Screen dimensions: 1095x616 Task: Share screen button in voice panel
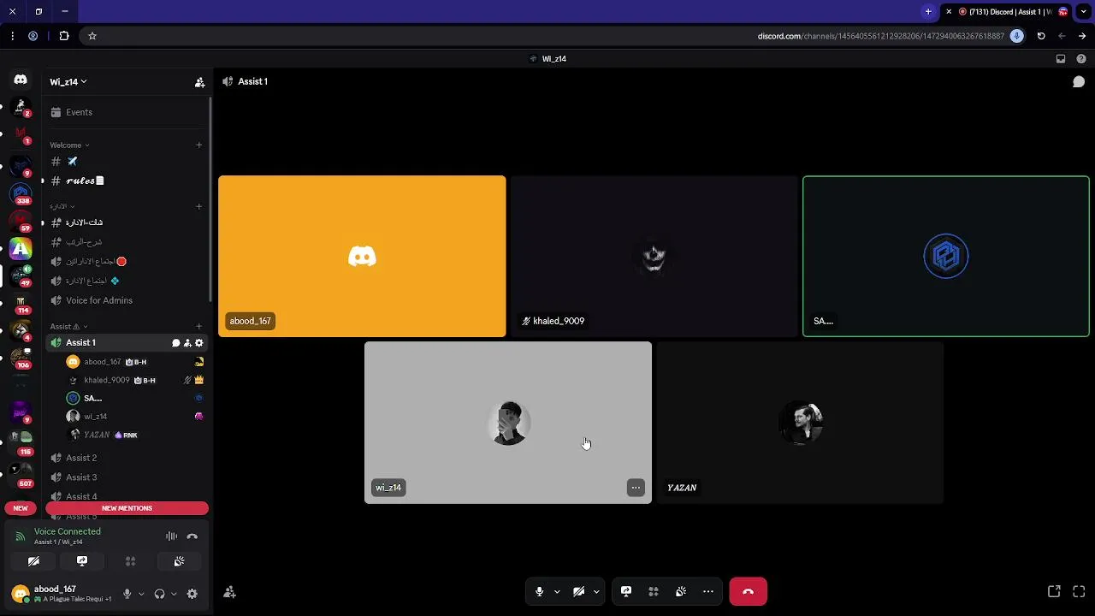tap(82, 561)
